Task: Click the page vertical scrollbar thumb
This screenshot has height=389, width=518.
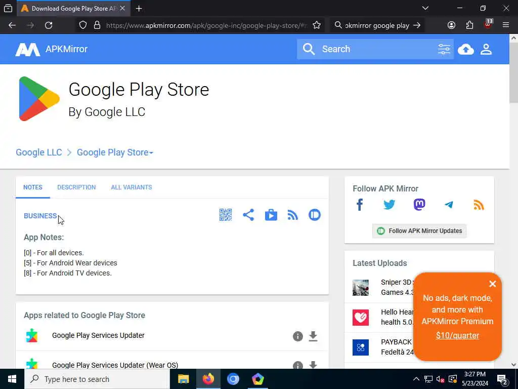Action: [x=514, y=73]
